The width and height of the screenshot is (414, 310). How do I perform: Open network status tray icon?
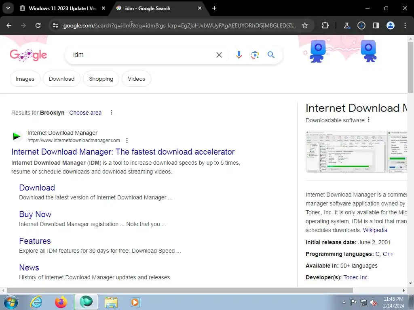click(x=363, y=302)
